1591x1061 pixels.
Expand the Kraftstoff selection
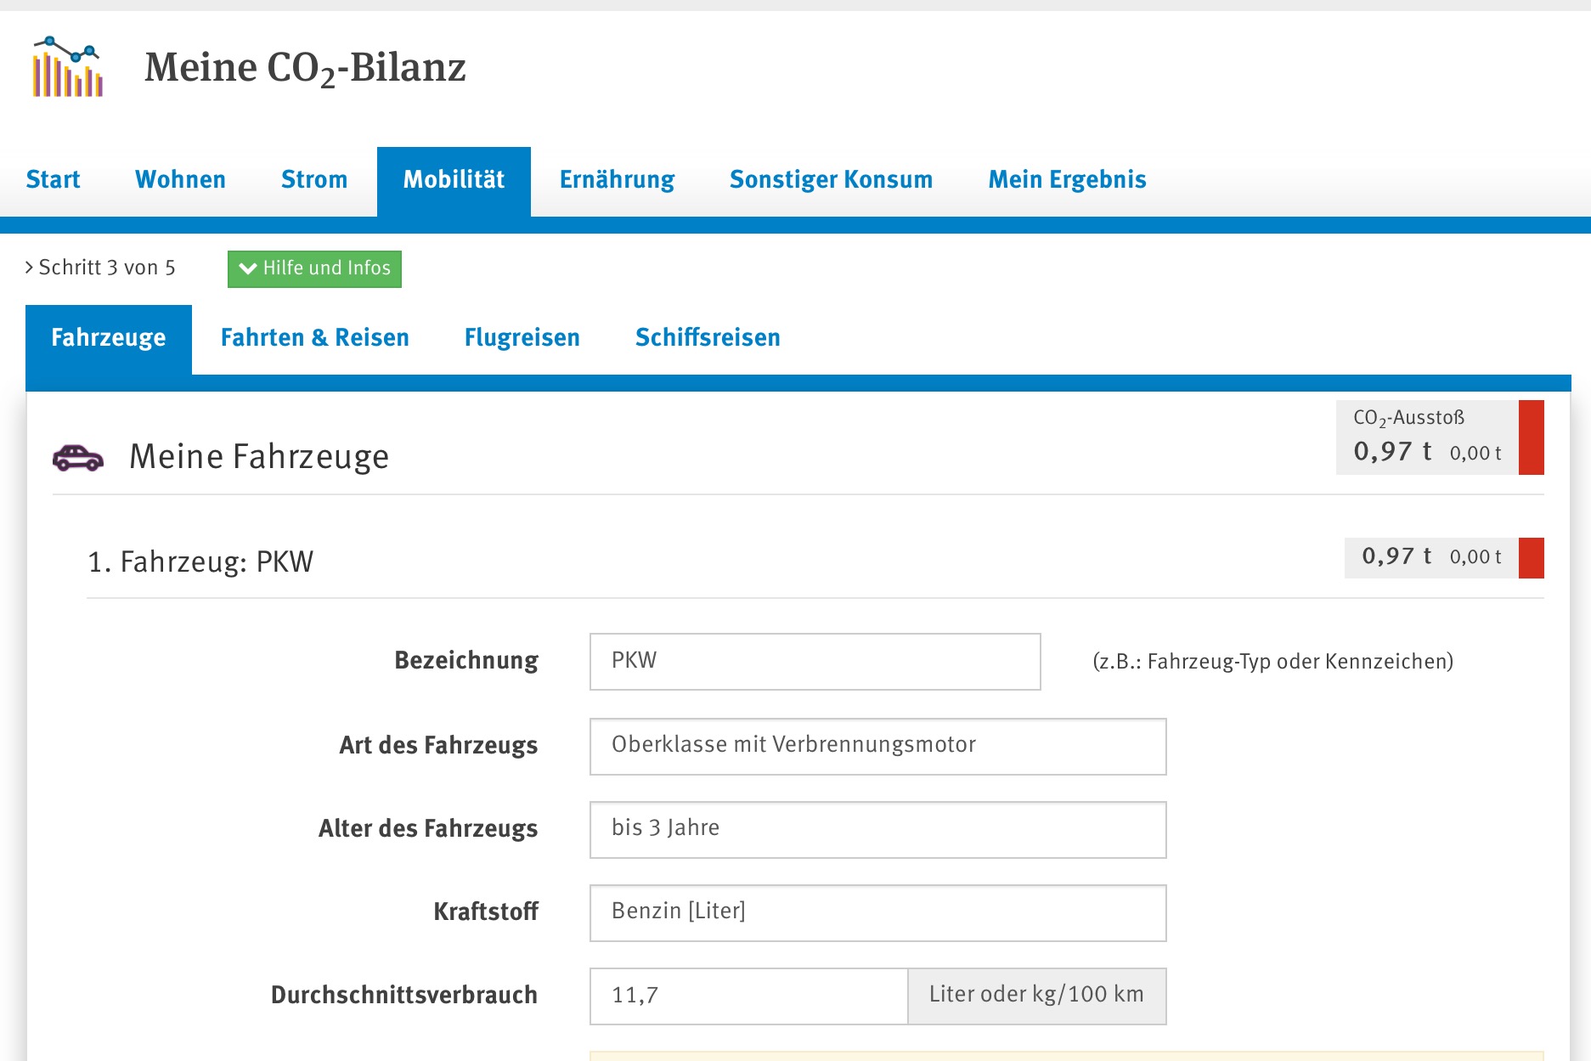pyautogui.click(x=877, y=912)
